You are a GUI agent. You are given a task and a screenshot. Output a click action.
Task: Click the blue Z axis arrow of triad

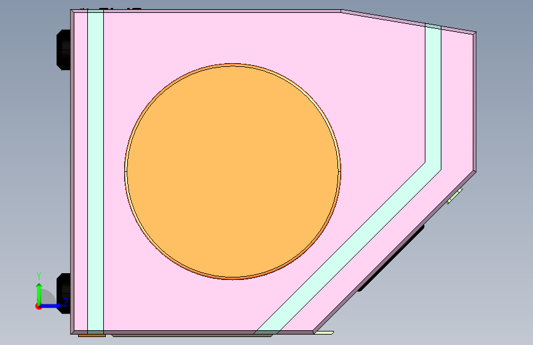click(x=52, y=306)
